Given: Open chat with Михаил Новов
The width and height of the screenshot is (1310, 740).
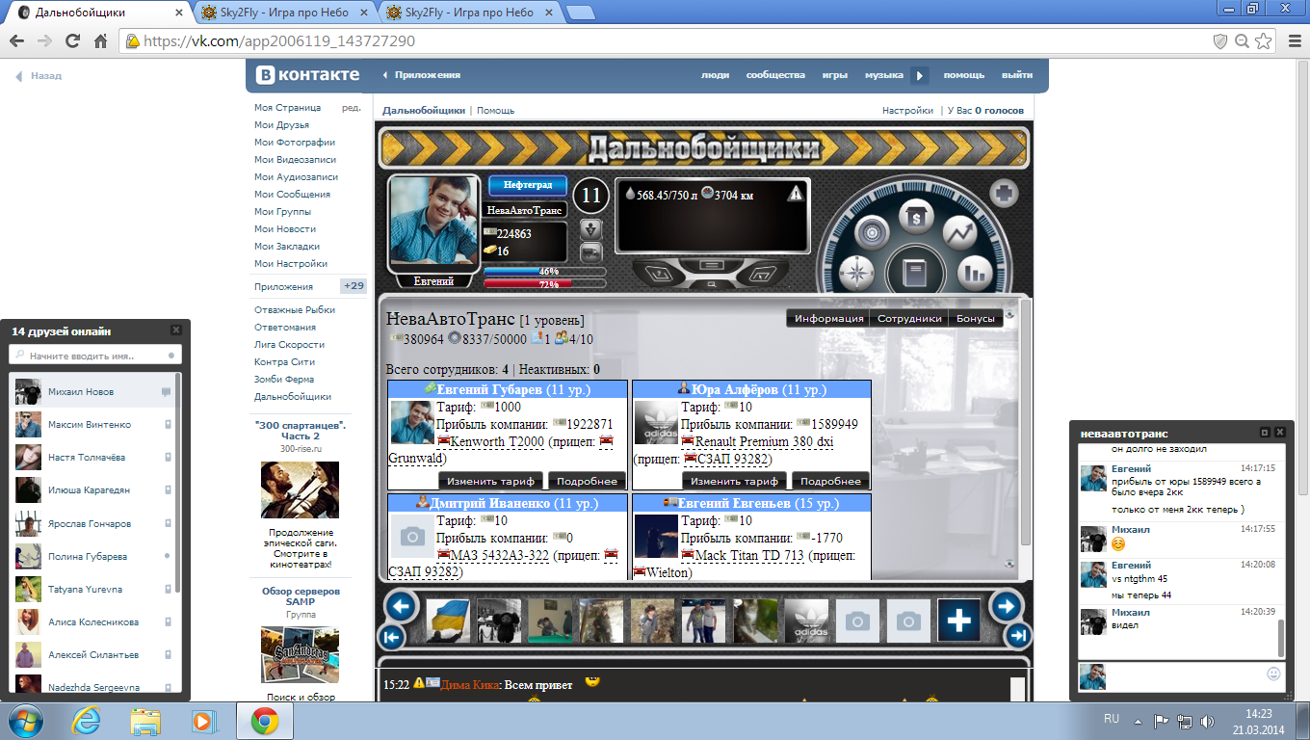Looking at the screenshot, I should coord(94,391).
